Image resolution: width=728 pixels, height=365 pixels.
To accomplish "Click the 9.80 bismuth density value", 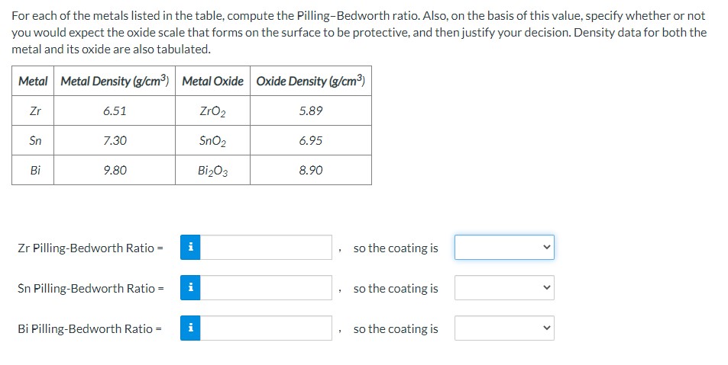I will tap(115, 171).
